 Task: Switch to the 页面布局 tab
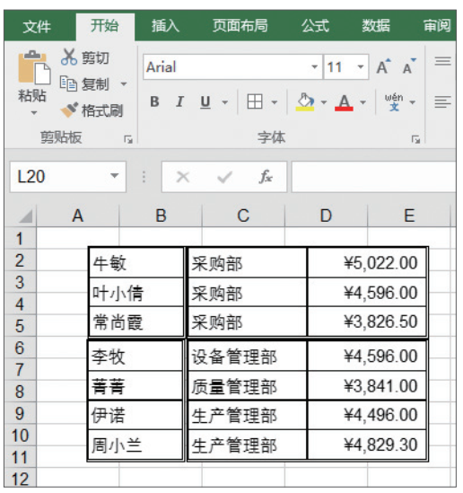point(240,26)
